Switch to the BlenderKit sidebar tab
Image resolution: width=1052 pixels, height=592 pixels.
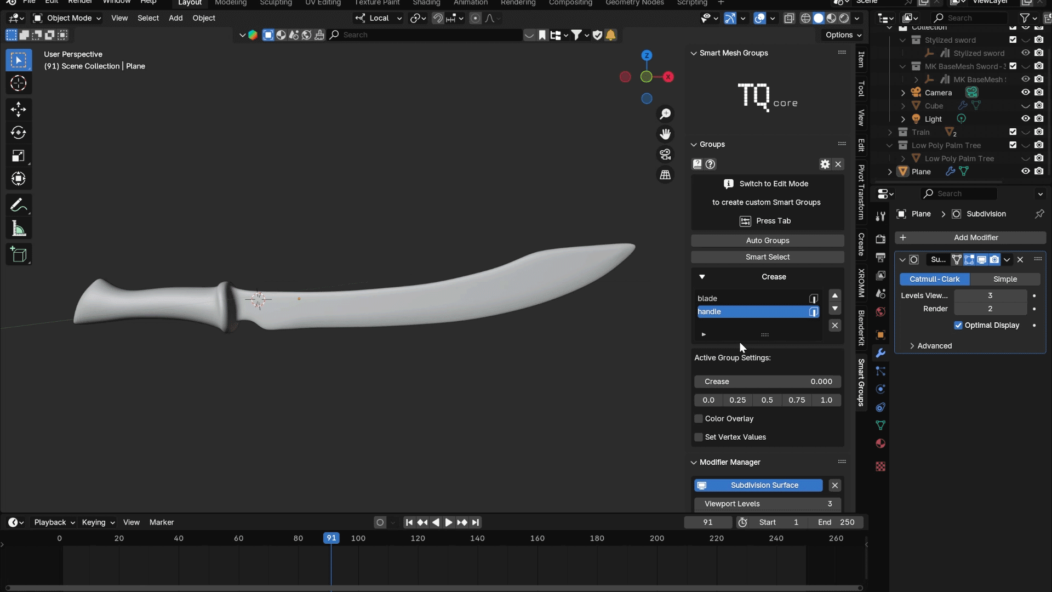[x=861, y=328]
